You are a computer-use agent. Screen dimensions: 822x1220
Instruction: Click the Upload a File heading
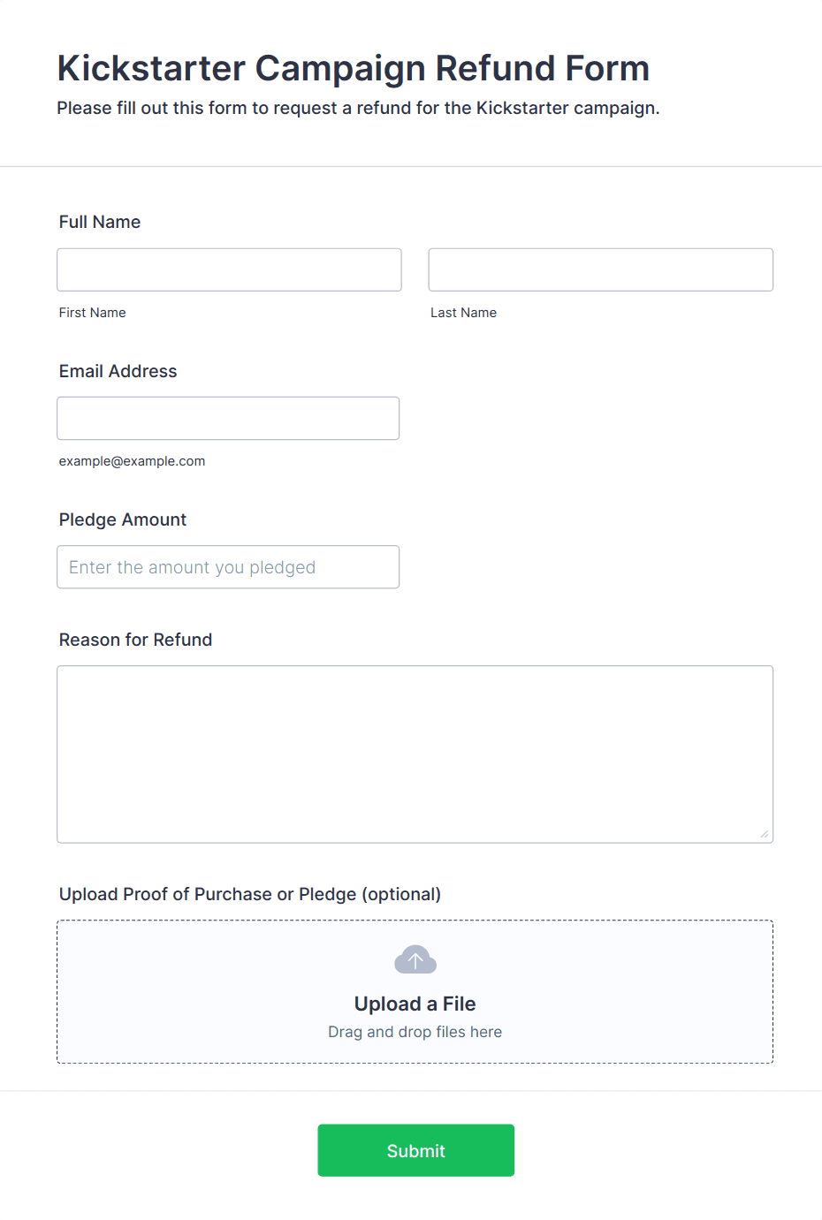pyautogui.click(x=415, y=1004)
